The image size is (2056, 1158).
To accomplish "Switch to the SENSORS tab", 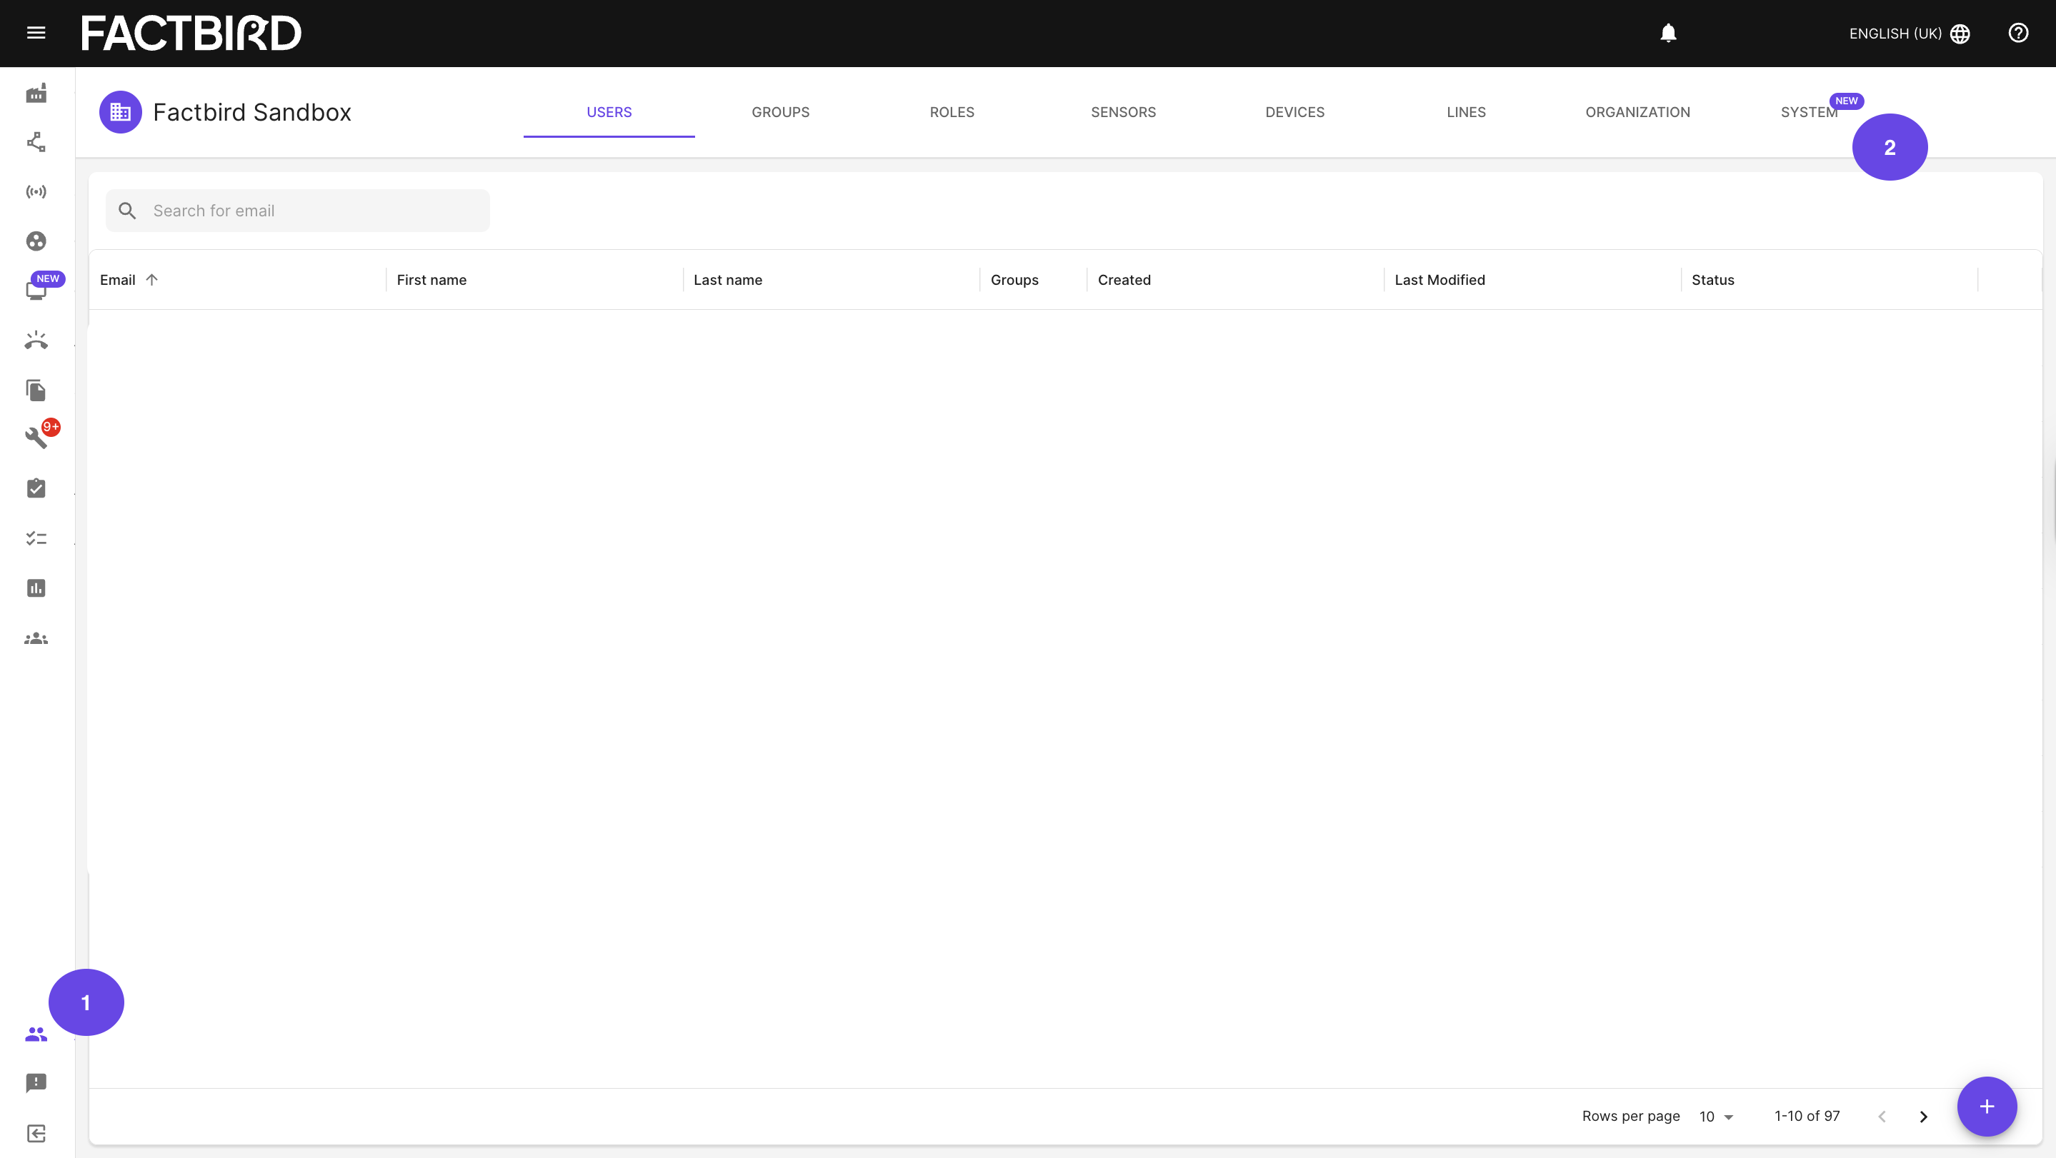I will click(1123, 113).
